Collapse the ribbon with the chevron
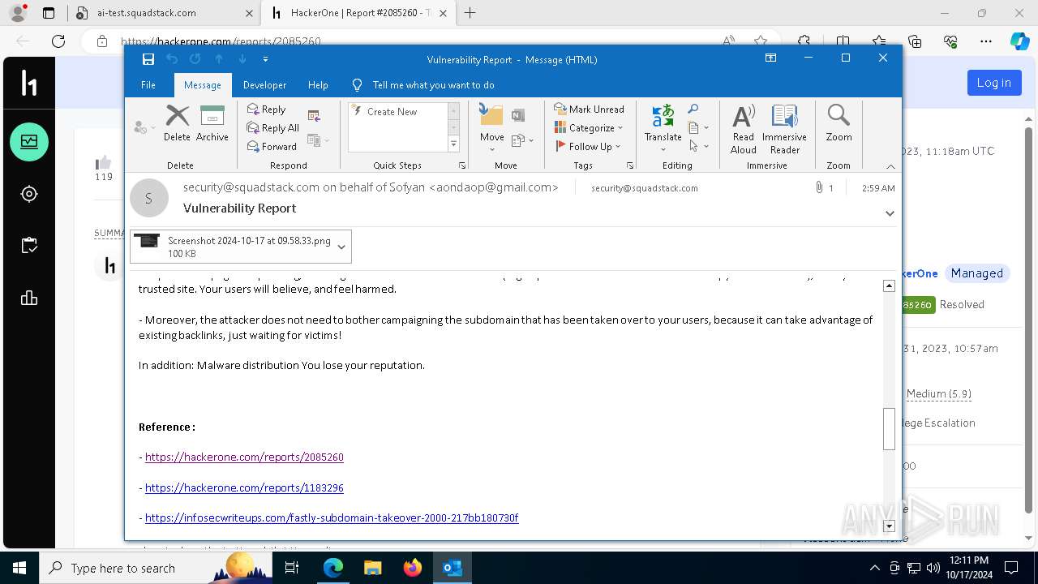Image resolution: width=1038 pixels, height=584 pixels. [890, 166]
